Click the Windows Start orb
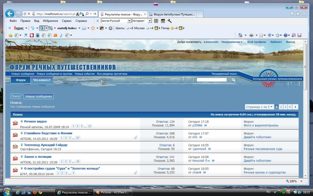Screen dimensions: 313x196 [x=6, y=192]
